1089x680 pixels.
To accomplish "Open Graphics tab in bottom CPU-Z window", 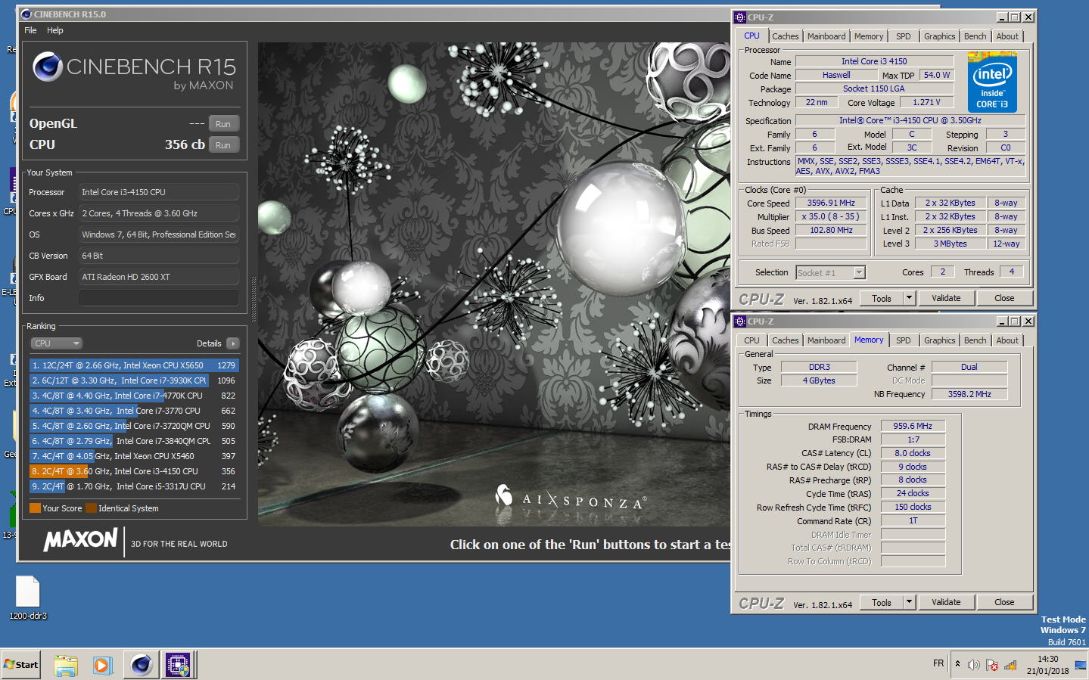I will pyautogui.click(x=940, y=340).
